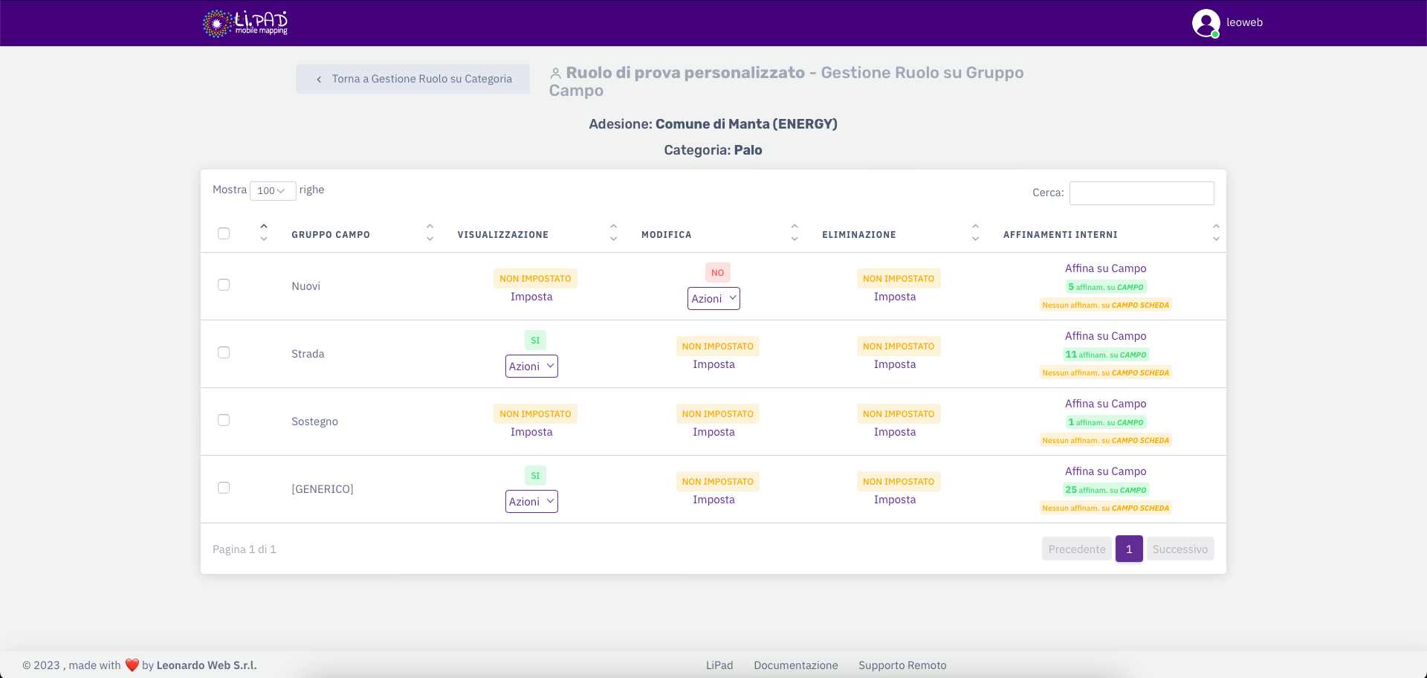Screen dimensions: 1427x678
Task: Sort by Affinamenti Interni column arrows
Action: [x=1215, y=233]
